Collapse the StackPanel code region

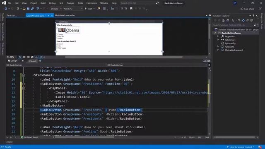pyautogui.click(x=24, y=75)
